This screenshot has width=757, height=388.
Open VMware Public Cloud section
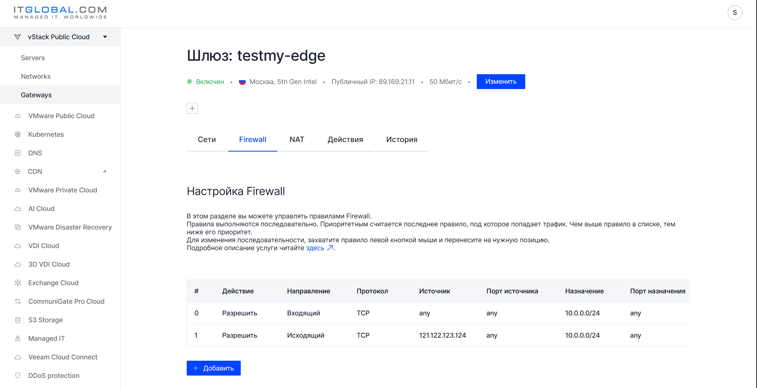[x=61, y=116]
